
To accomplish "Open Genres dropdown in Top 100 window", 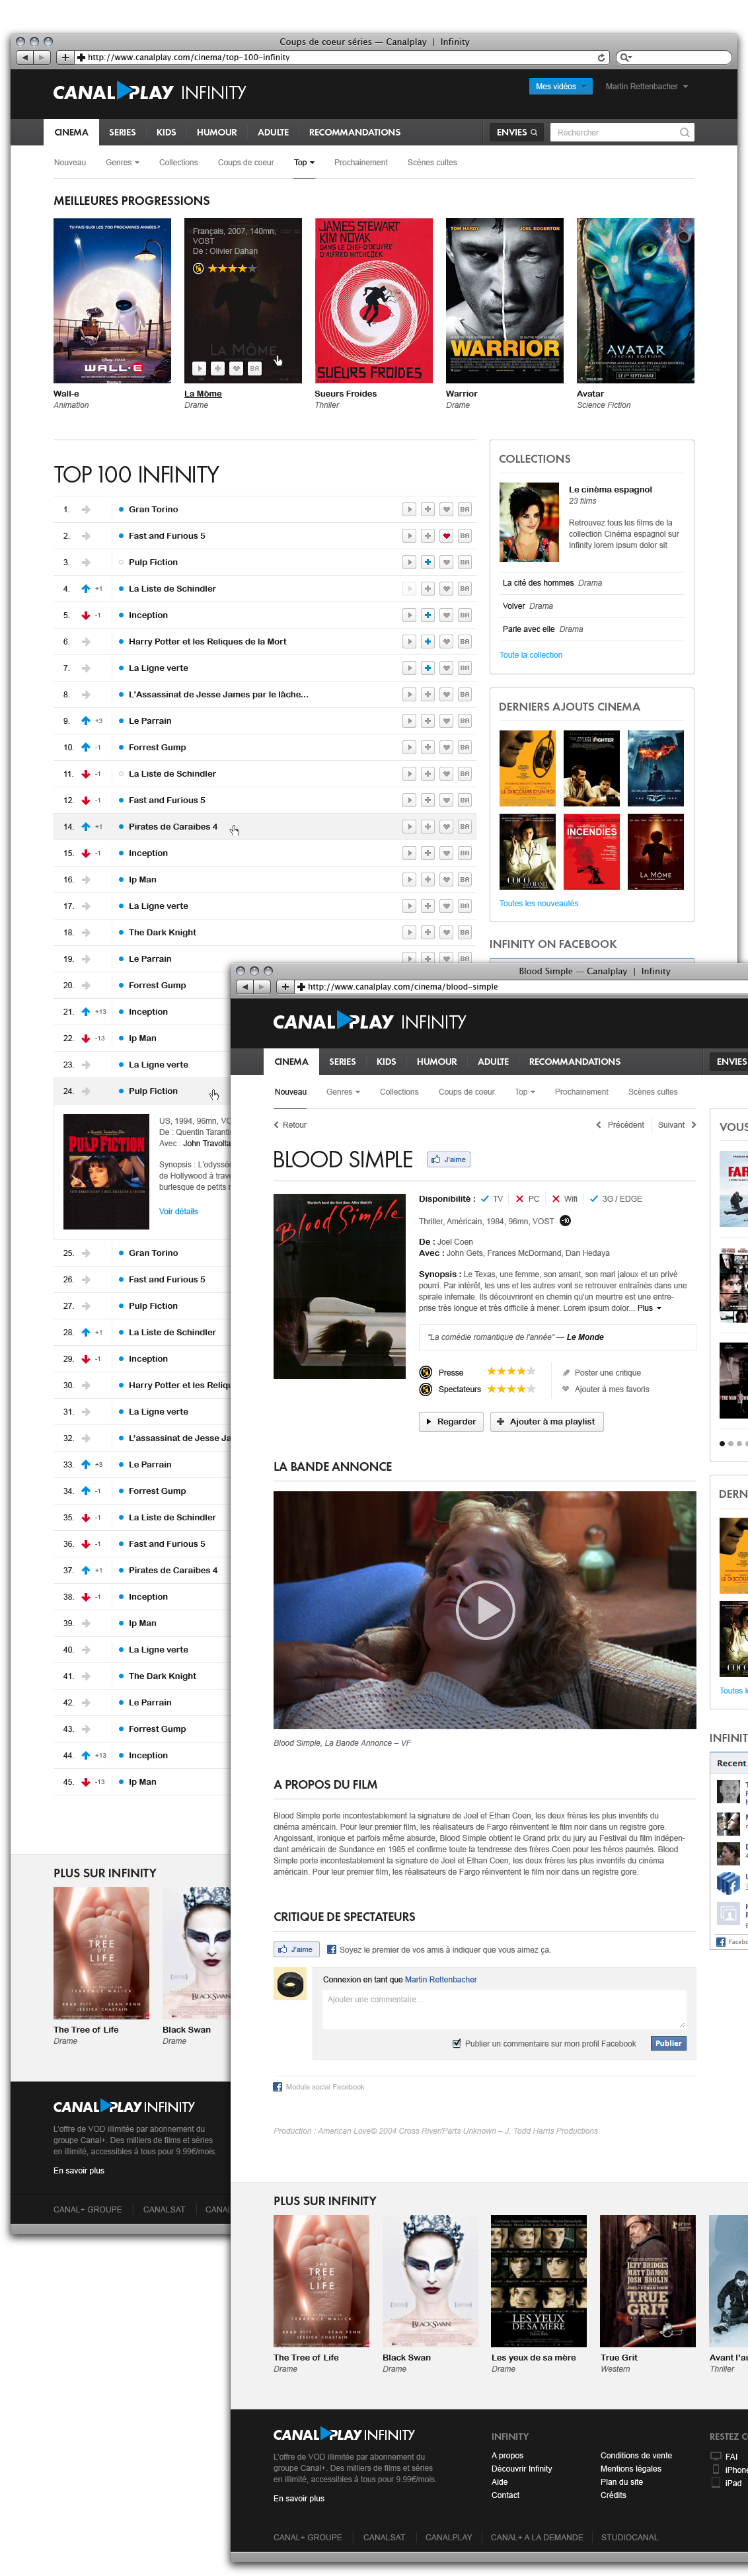I will pos(122,162).
